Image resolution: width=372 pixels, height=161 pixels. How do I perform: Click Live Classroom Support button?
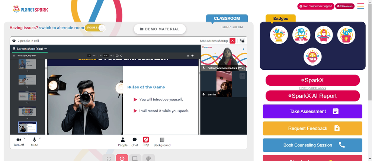tap(316, 6)
